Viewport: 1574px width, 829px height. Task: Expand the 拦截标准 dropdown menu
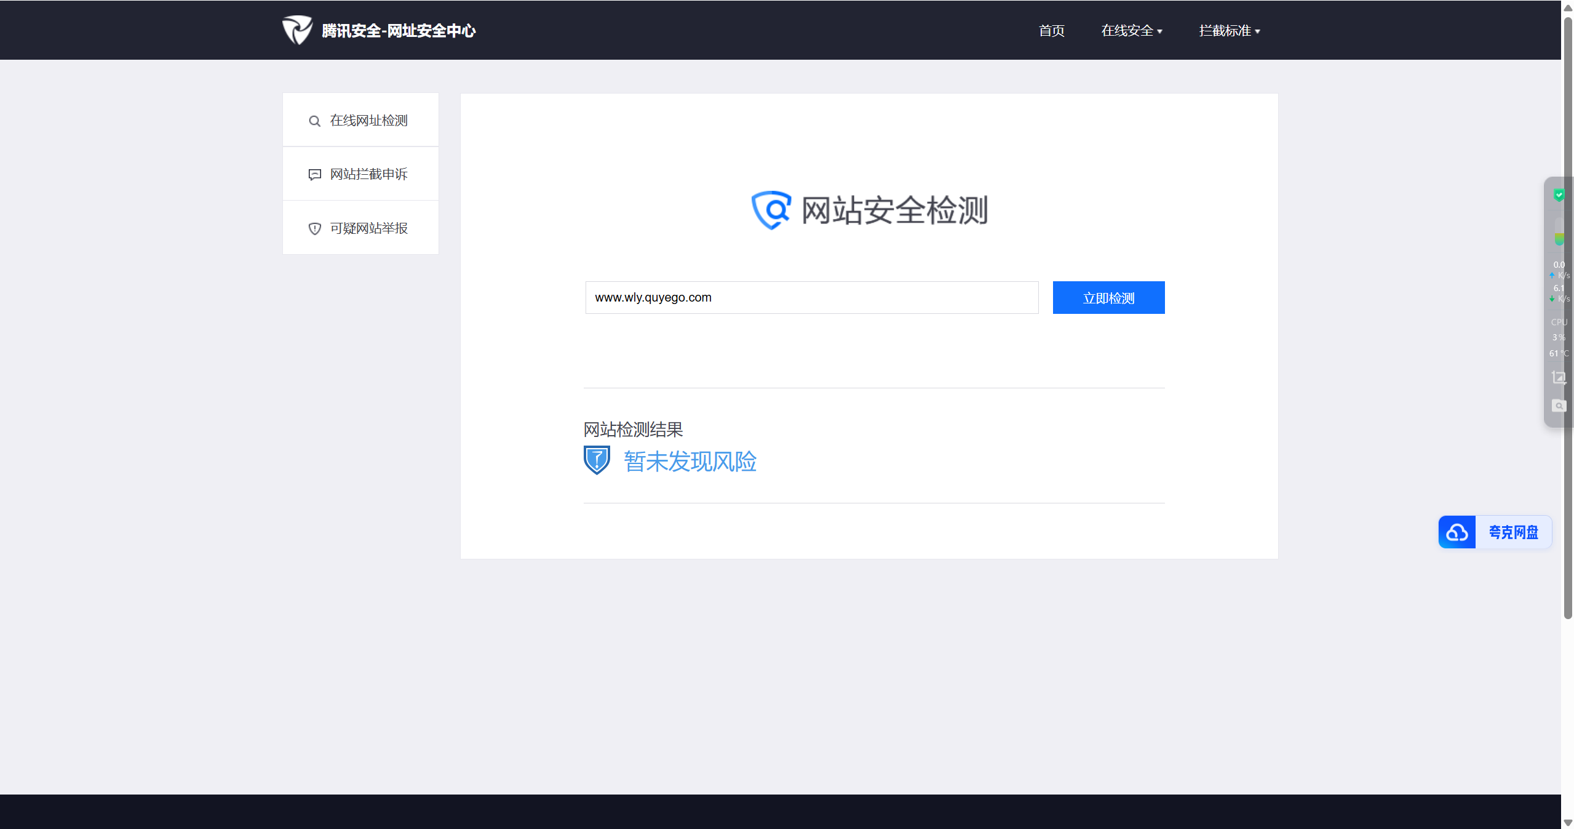click(1229, 31)
